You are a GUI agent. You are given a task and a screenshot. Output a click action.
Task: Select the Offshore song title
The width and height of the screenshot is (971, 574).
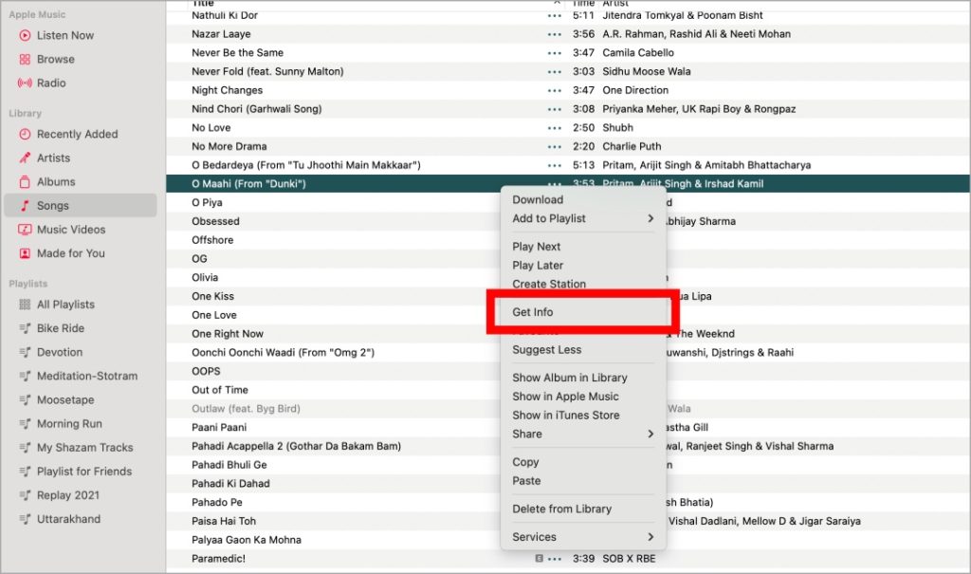[212, 240]
